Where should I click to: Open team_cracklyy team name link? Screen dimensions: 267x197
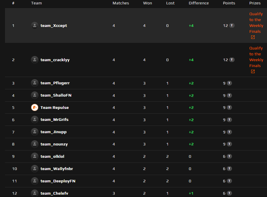[55, 60]
